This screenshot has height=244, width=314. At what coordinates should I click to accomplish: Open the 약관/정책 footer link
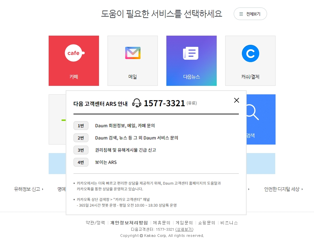[x=95, y=223]
